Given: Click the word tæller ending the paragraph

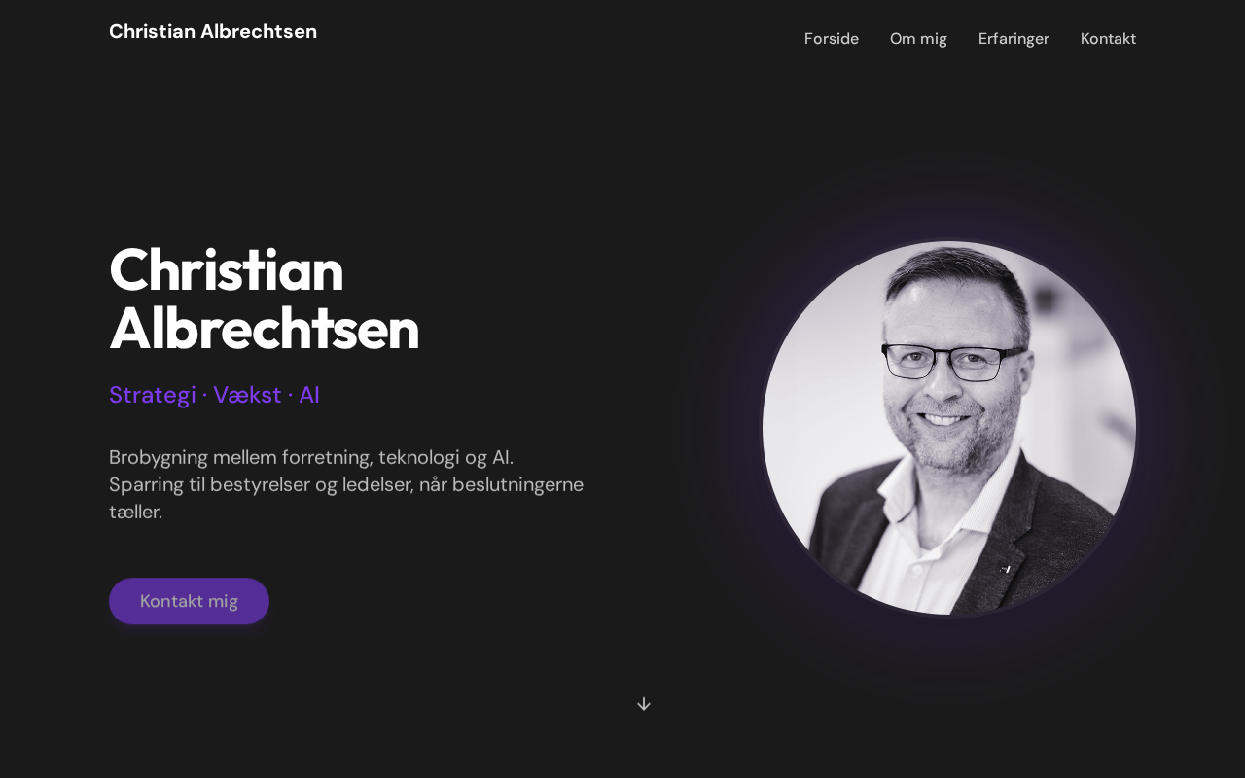Looking at the screenshot, I should pyautogui.click(x=135, y=512).
